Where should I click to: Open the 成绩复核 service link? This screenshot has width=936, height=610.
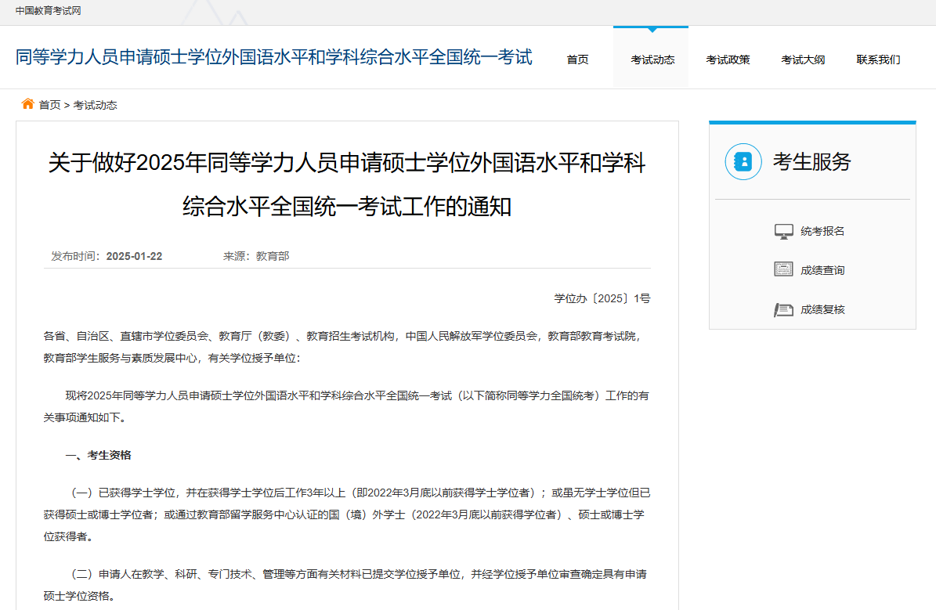tap(822, 310)
